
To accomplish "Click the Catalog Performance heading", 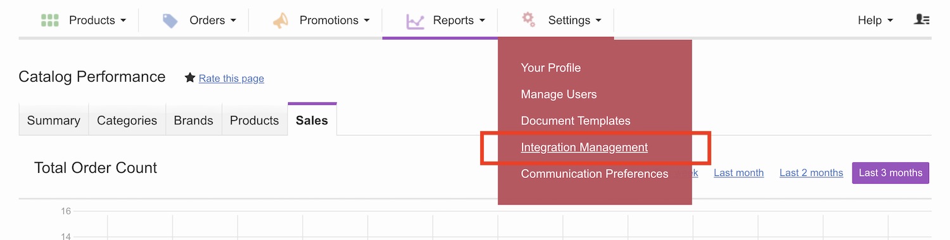I will click(x=92, y=77).
